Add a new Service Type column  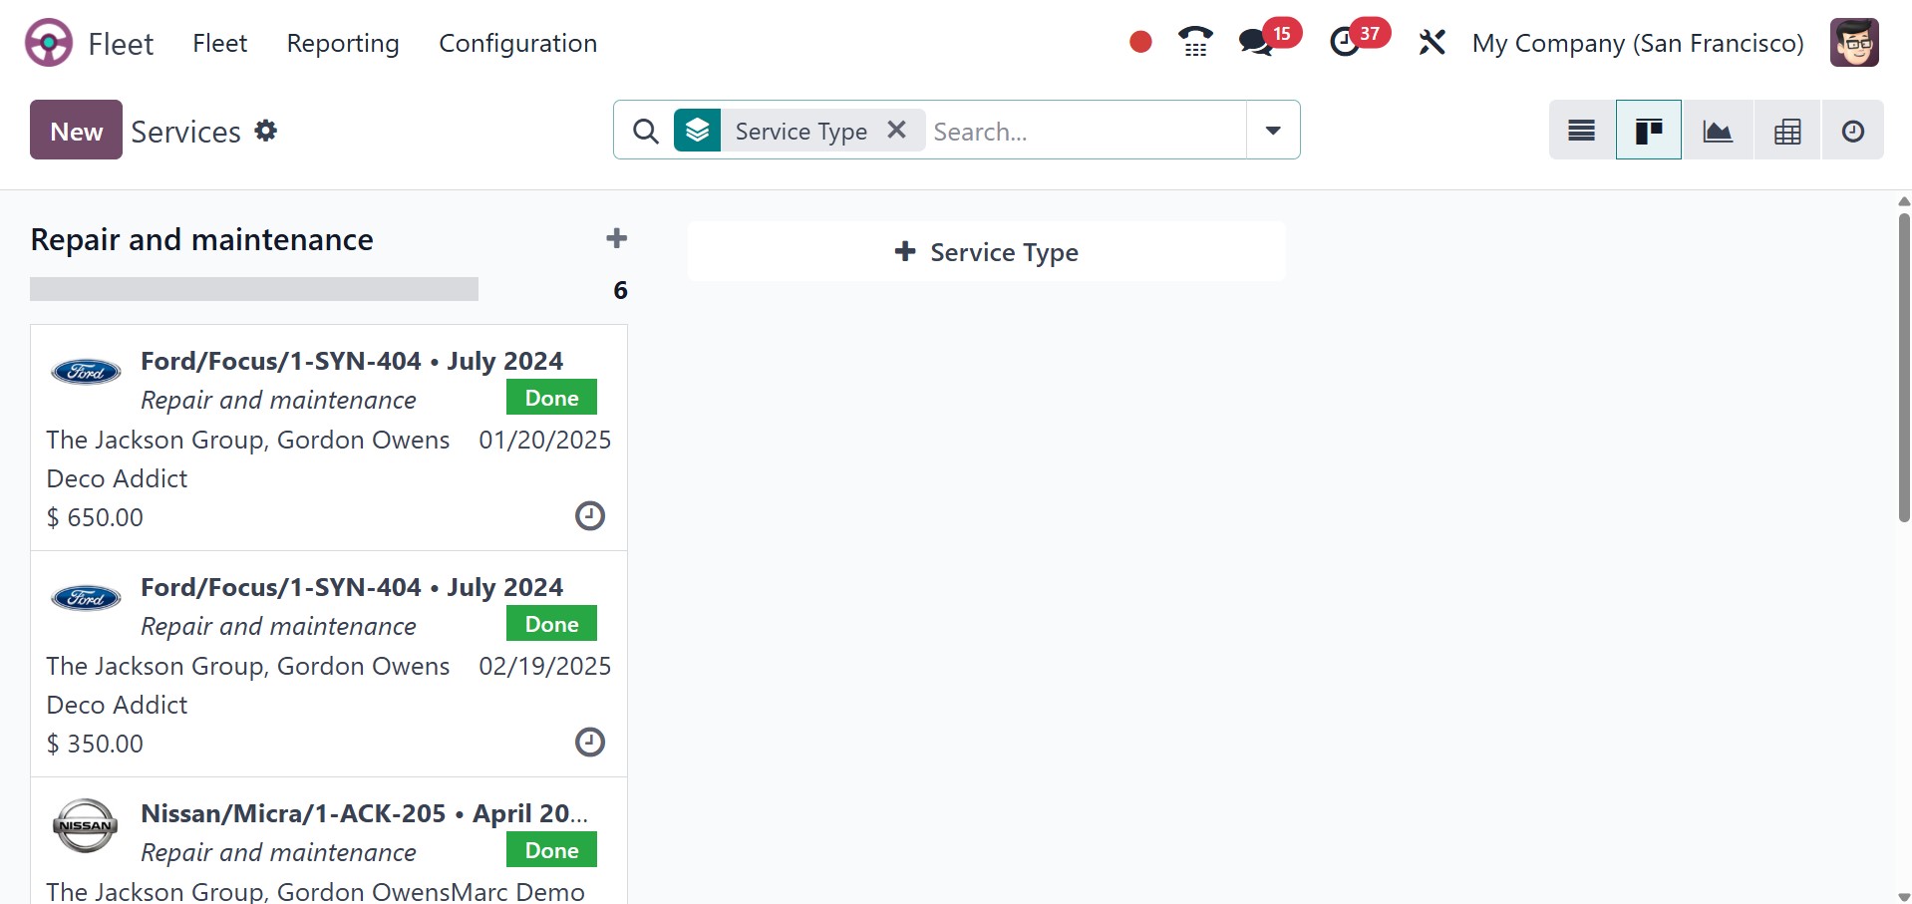(986, 251)
